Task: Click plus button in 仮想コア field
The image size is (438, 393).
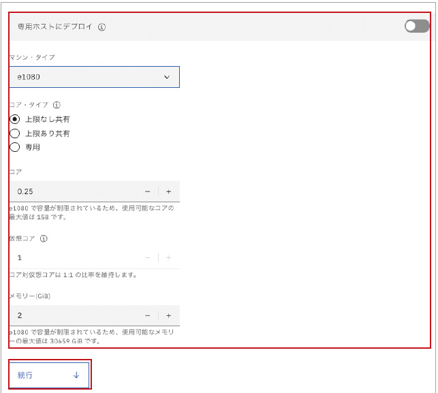Action: tap(169, 257)
